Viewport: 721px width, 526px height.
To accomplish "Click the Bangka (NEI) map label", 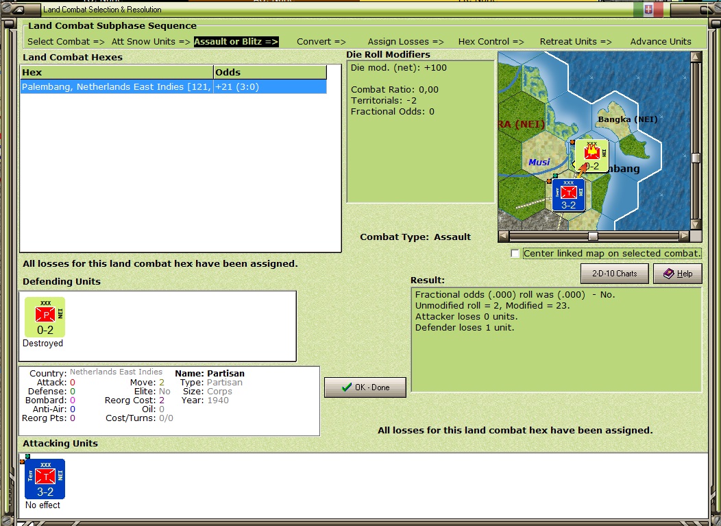I will (628, 119).
